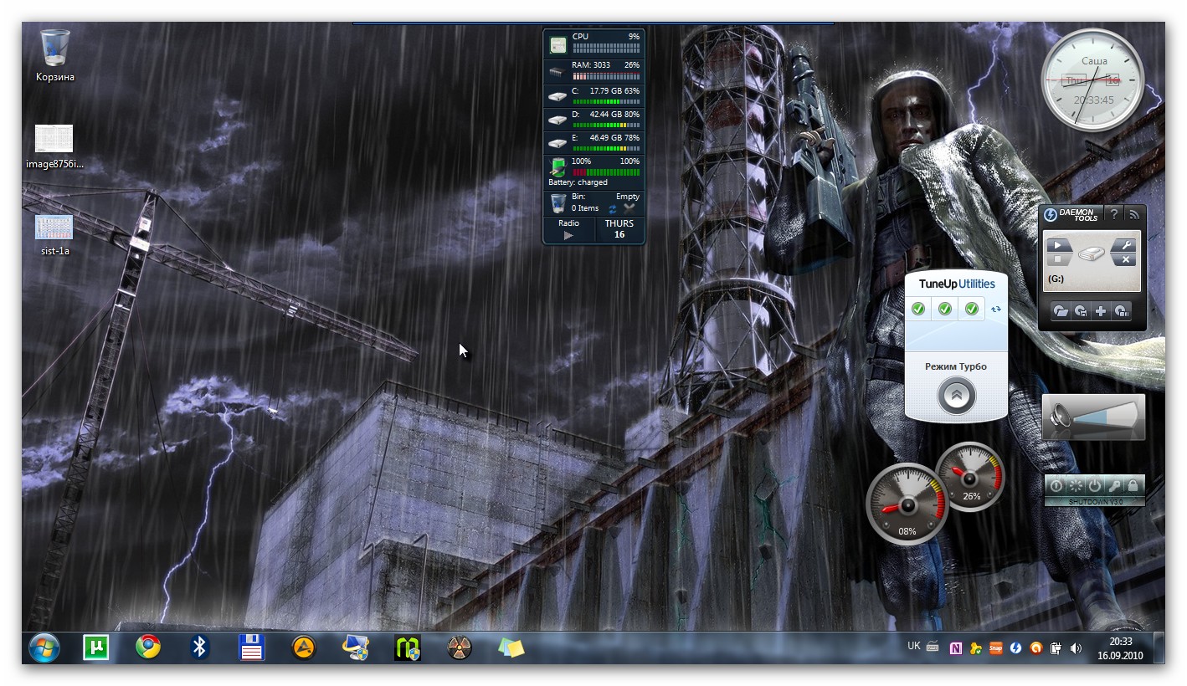Image resolution: width=1187 pixels, height=686 pixels.
Task: Click the UK input language indicator
Action: 913,646
